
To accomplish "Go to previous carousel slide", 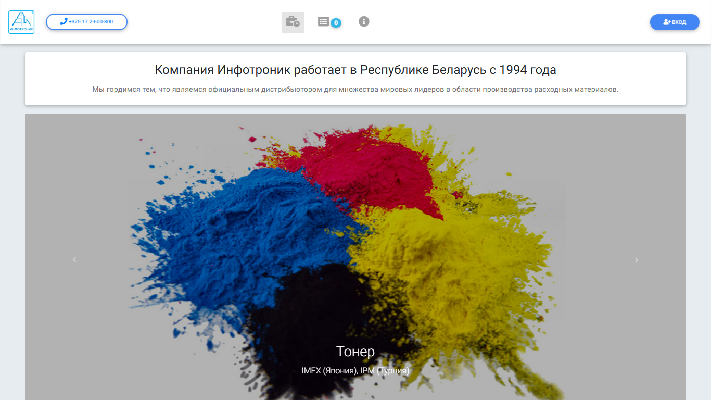I will [x=74, y=259].
